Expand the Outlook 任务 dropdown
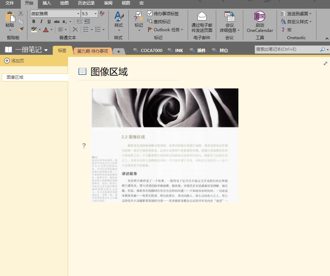Screen dimensions: 330x276 click(x=182, y=29)
